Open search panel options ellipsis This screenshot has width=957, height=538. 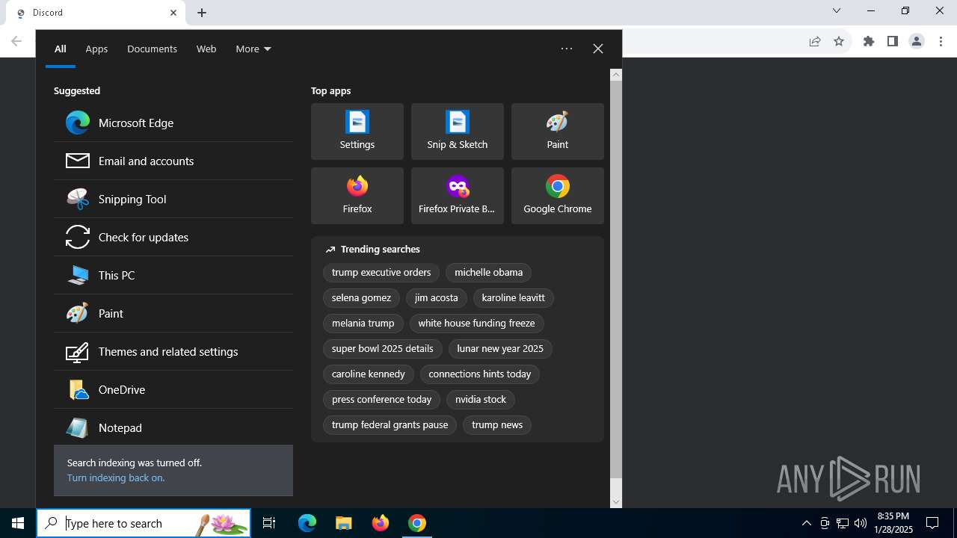567,49
